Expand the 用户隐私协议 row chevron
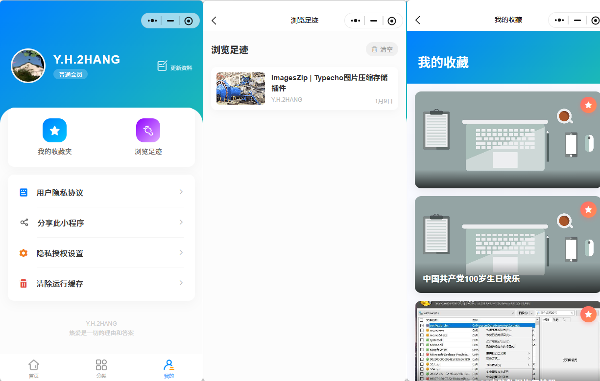The image size is (600, 381). [181, 192]
